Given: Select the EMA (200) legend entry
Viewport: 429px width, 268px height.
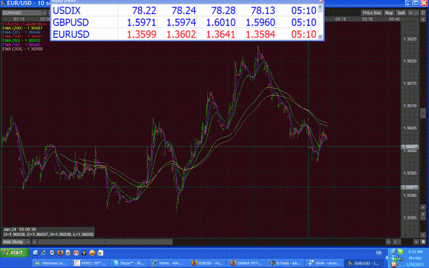Looking at the screenshot, I should click(23, 28).
